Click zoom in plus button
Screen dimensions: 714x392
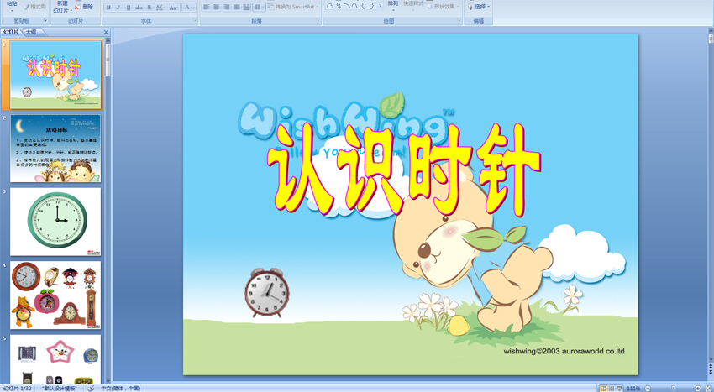[x=698, y=389]
